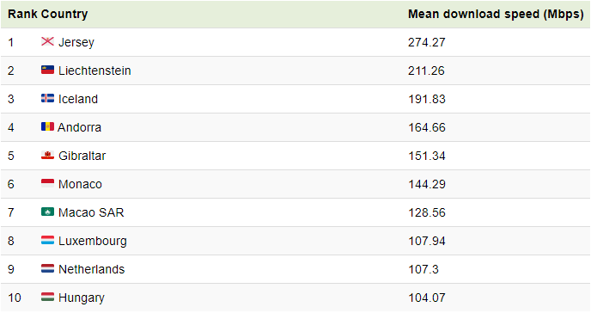Screen dimensions: 591x313
Task: Click the Hungary flag icon
Action: (47, 297)
